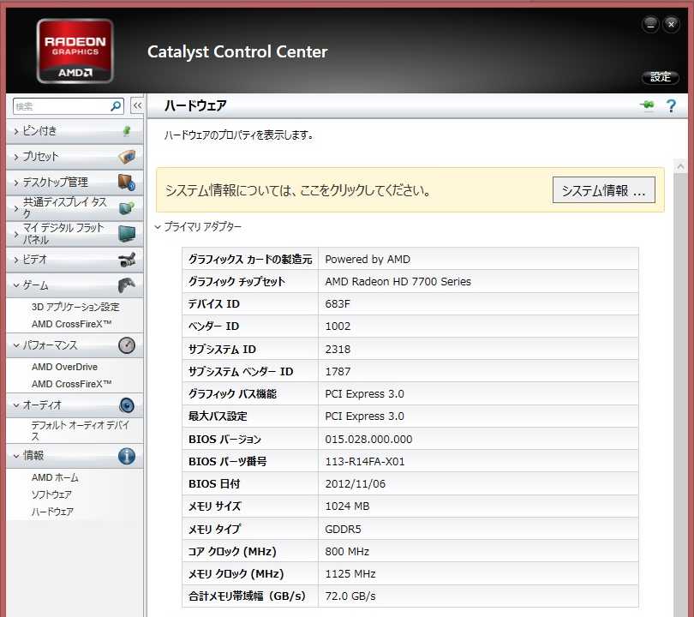Viewport: 694px width, 617px height.
Task: Click the プリセット preset icon
Action: pos(127,157)
